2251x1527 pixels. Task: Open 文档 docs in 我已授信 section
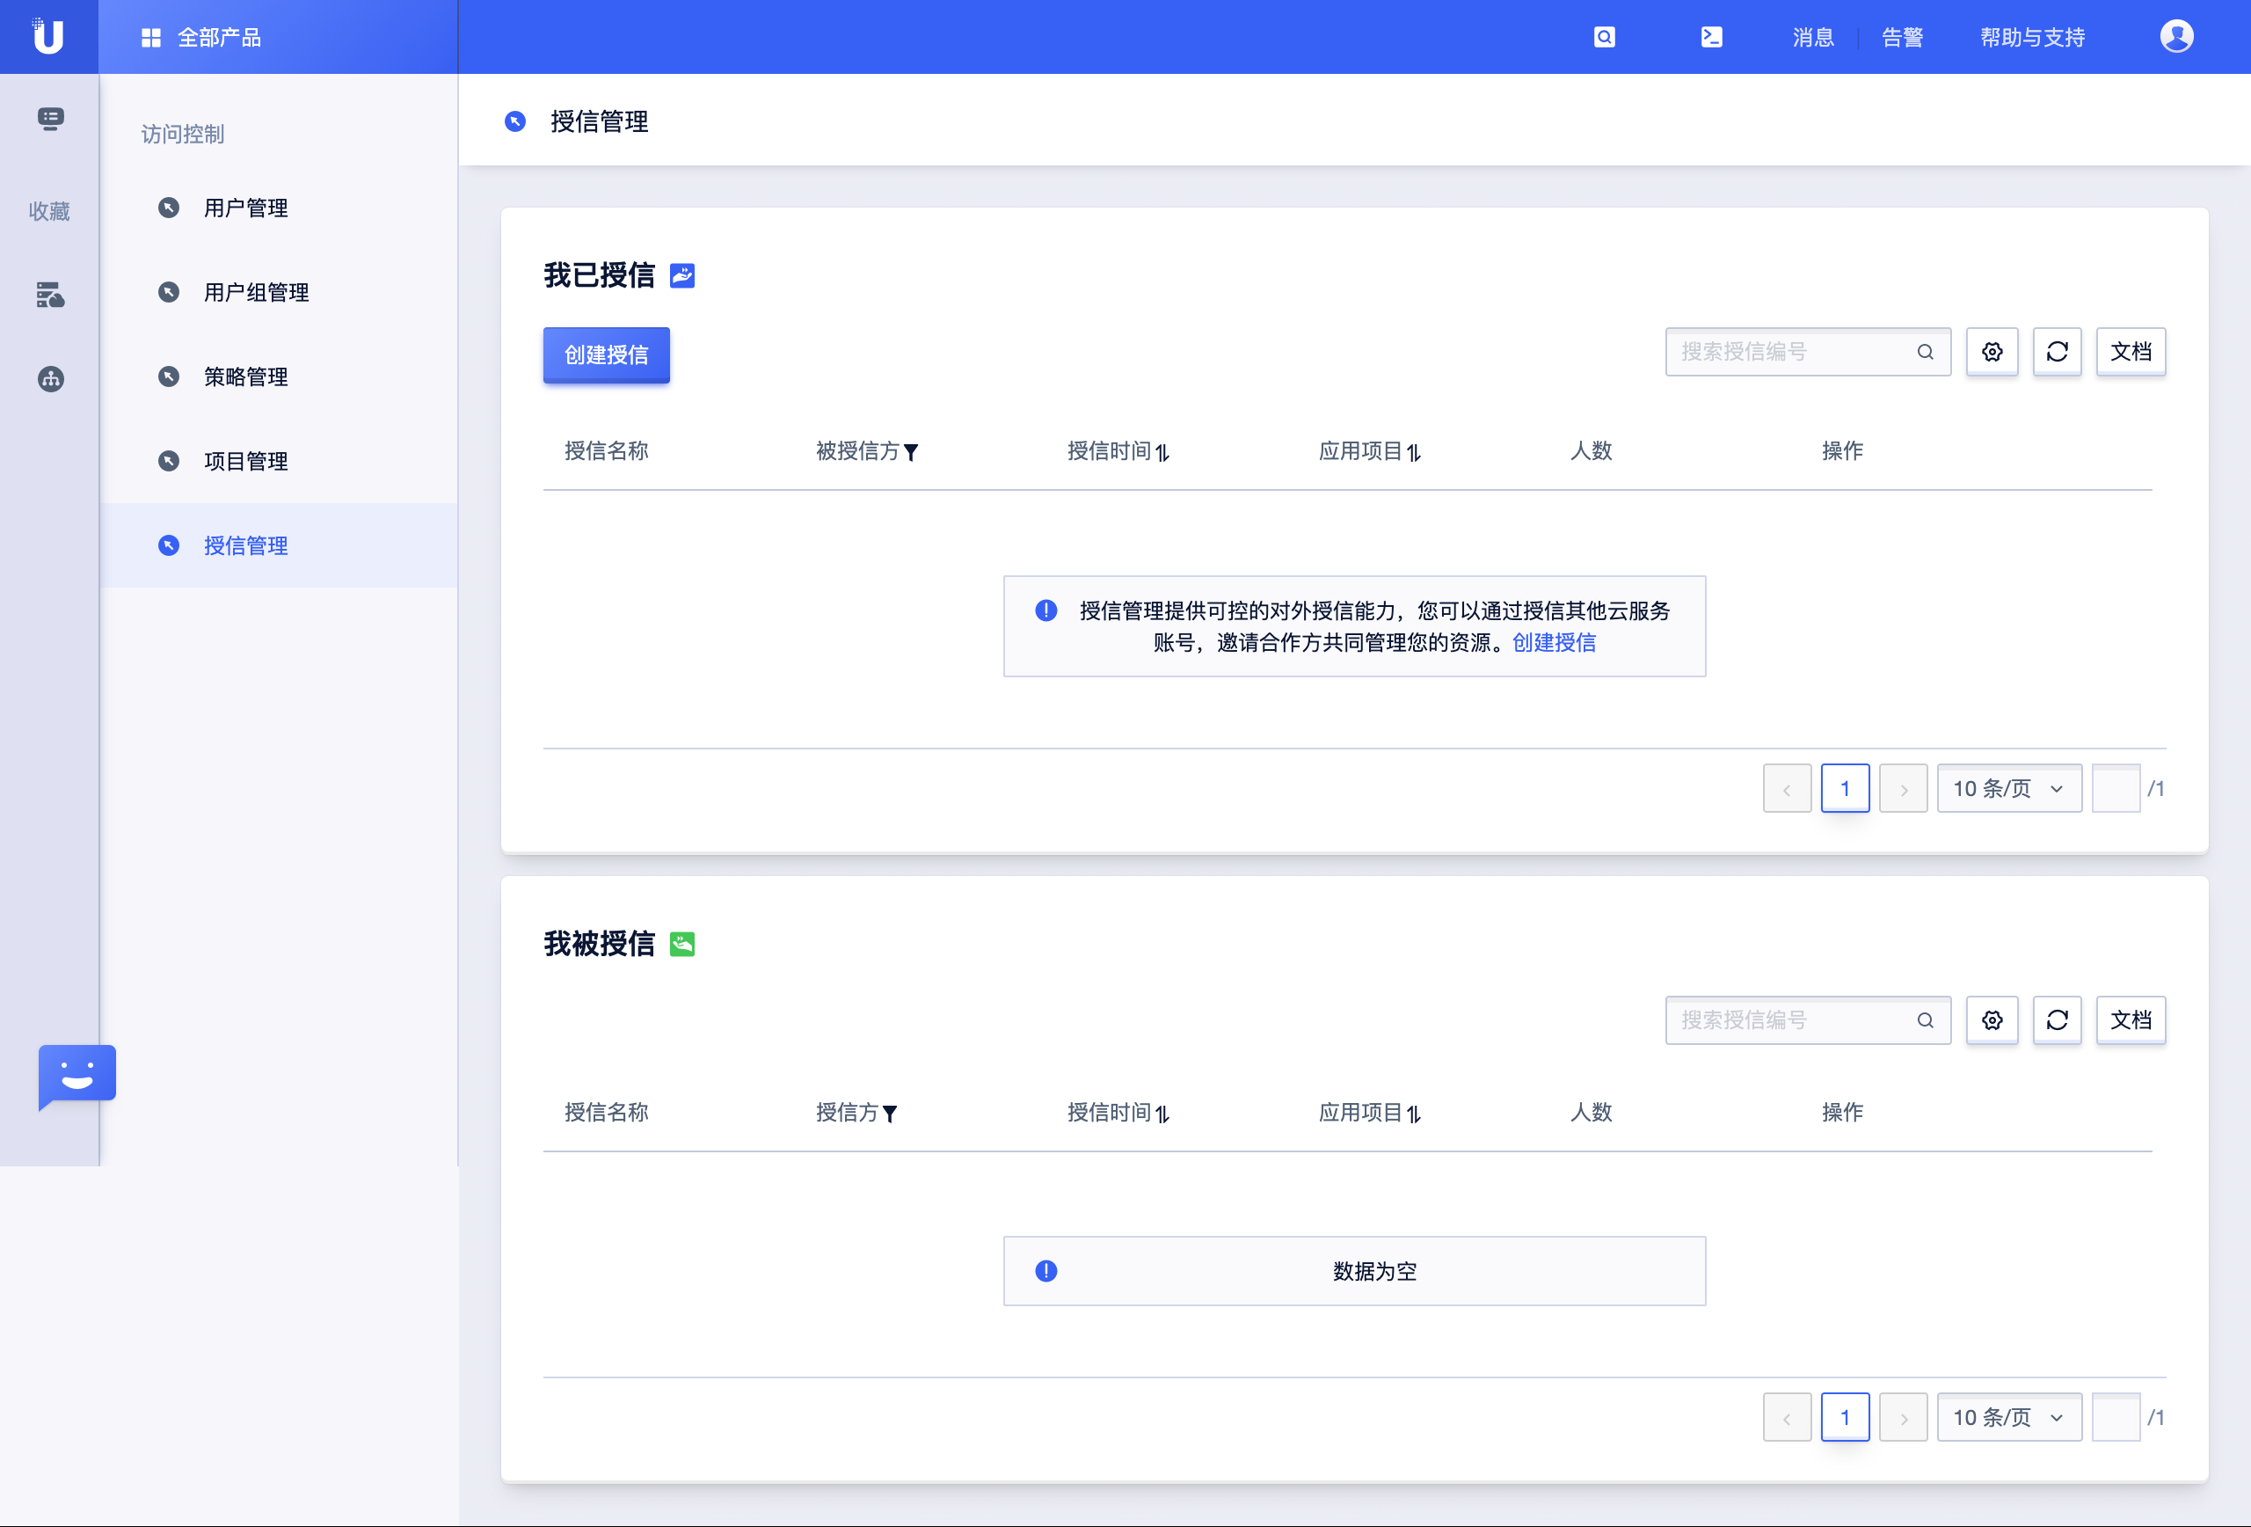pos(2131,352)
